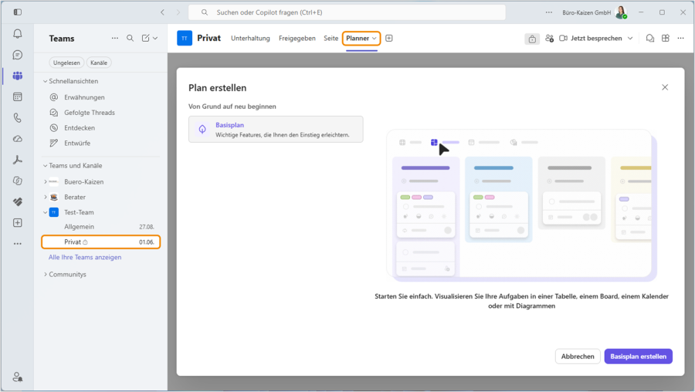695x392 pixels.
Task: Toggle the Kanäle filter
Action: [x=99, y=63]
